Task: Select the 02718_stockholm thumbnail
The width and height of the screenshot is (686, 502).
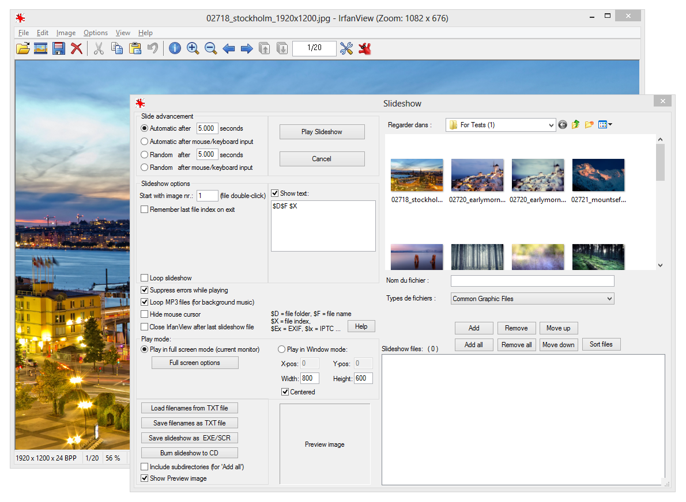Action: pyautogui.click(x=417, y=174)
